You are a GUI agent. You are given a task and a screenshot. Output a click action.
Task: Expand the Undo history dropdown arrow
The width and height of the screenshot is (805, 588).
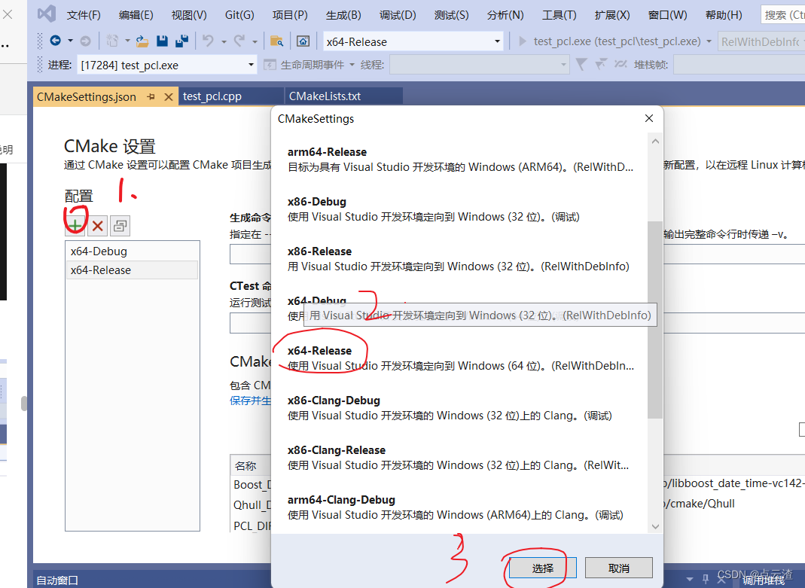(x=224, y=41)
